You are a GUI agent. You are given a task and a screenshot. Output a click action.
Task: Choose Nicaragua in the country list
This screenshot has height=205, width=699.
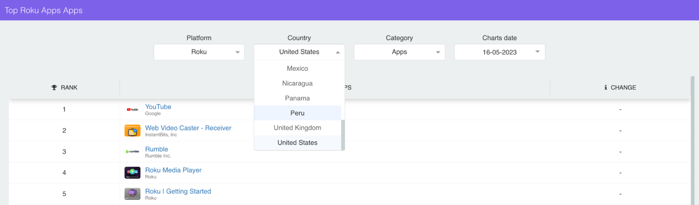(x=297, y=83)
